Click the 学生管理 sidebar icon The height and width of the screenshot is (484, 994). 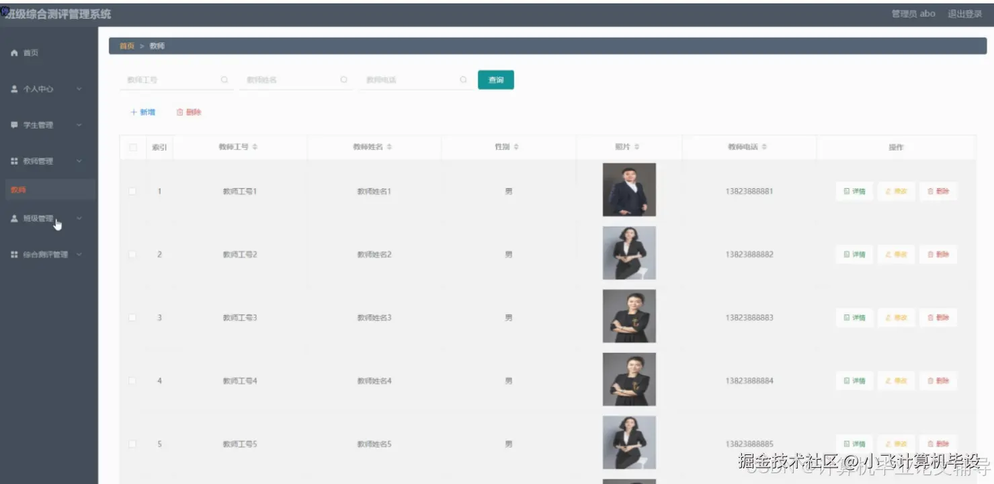[x=14, y=125]
